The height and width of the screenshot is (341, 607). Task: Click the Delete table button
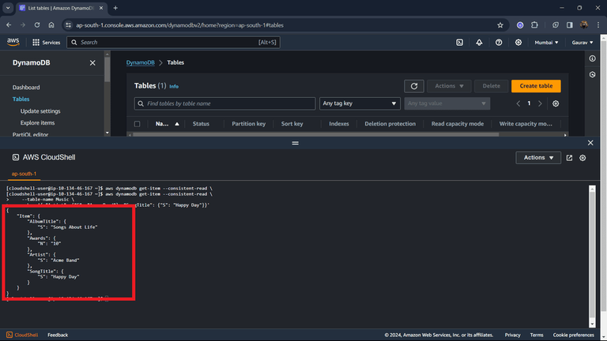click(x=492, y=86)
